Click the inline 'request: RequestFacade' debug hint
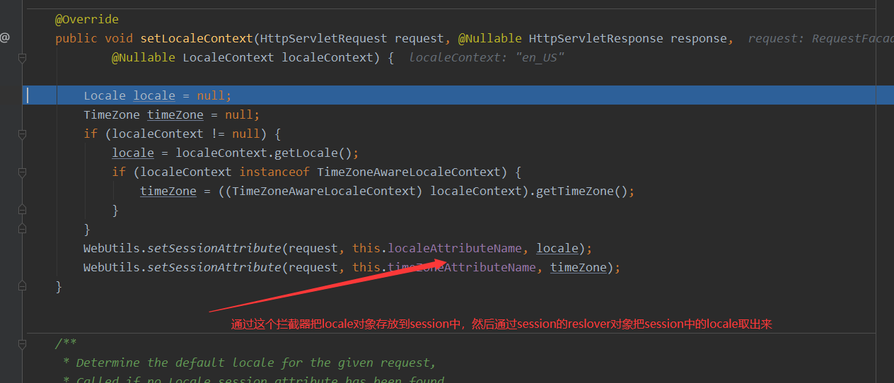Viewport: 894px width, 383px height. 819,38
